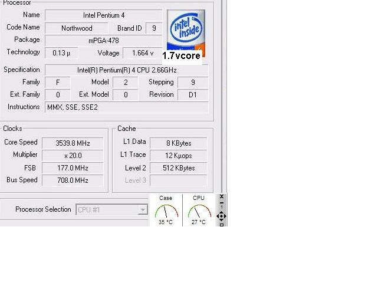375x299 pixels.
Task: Click the Voltage value 1.664 v
Action: [x=143, y=53]
